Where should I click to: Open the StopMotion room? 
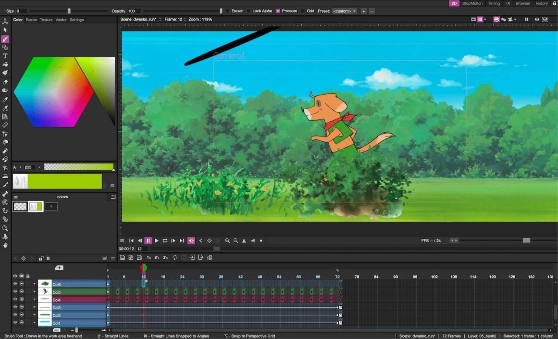(x=473, y=3)
